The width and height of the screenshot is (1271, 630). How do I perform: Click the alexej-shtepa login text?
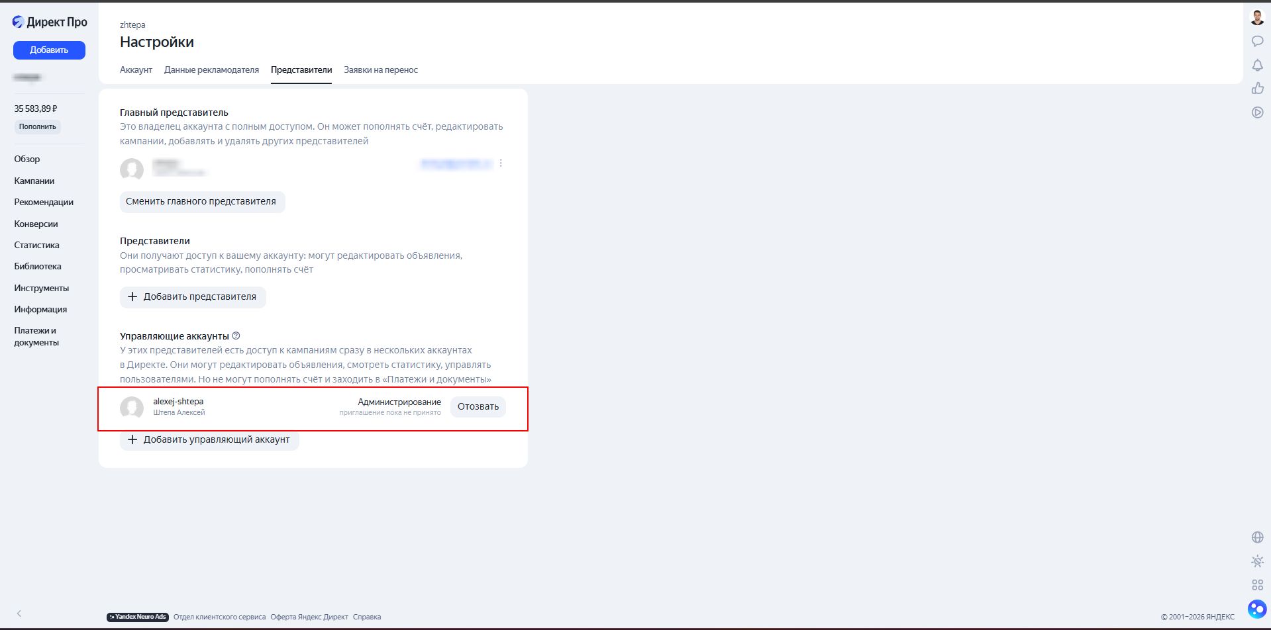coord(178,401)
